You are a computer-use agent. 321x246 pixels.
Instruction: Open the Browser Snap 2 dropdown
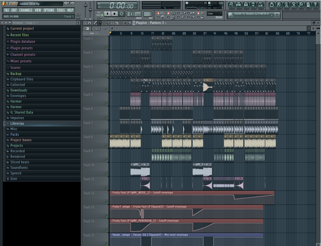click(x=36, y=23)
